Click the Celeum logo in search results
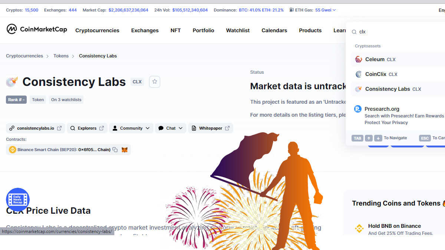The width and height of the screenshot is (445, 250). (359, 59)
